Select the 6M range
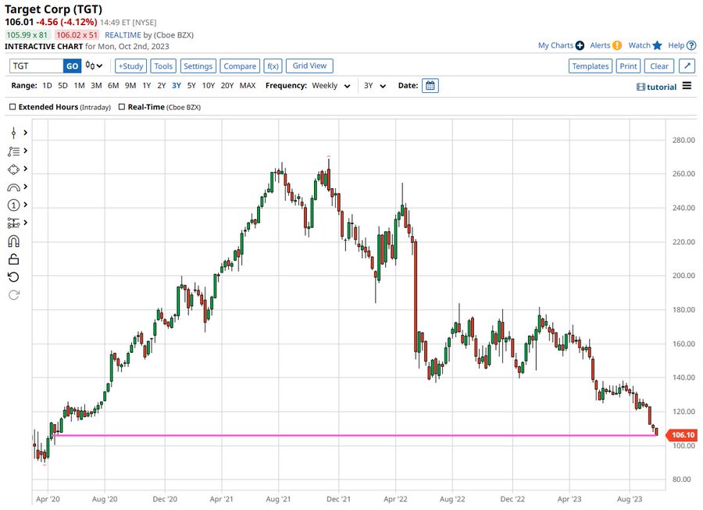703x510 pixels. (x=113, y=86)
